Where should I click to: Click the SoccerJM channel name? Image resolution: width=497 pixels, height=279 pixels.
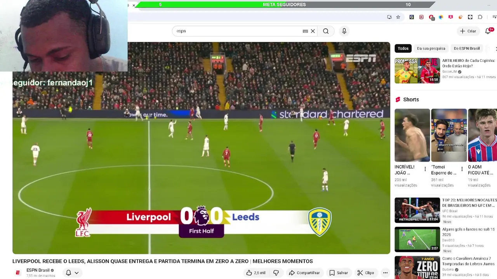coord(449,72)
